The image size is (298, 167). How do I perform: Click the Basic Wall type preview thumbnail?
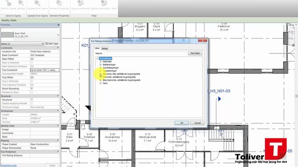tap(7, 35)
